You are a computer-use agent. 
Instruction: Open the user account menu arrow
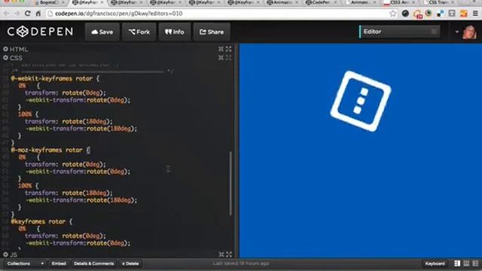point(457,32)
